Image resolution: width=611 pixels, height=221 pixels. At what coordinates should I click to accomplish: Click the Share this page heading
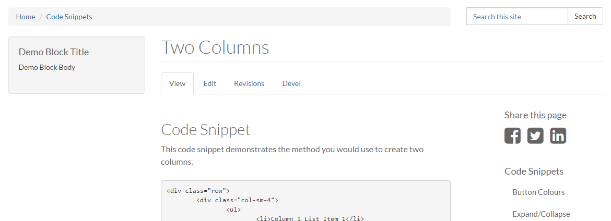coord(535,115)
